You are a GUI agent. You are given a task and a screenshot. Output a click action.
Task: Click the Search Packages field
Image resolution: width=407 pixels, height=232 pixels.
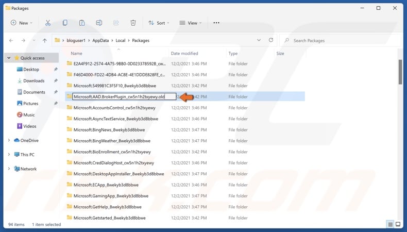point(340,41)
